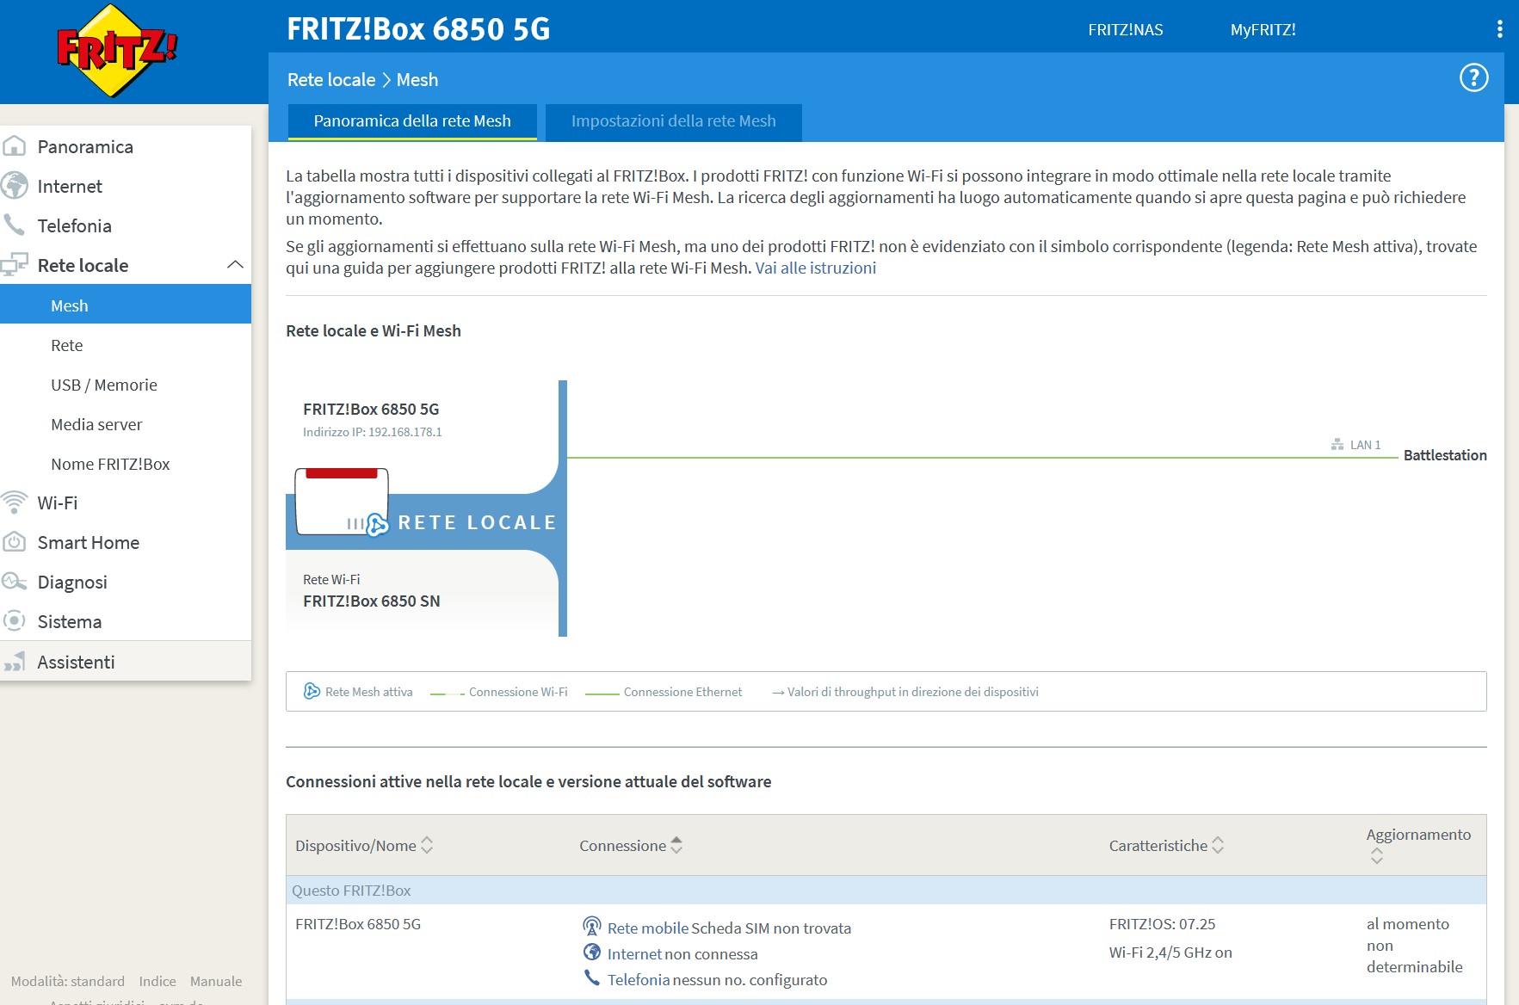Click the LAN 1 network port icon

click(1337, 445)
